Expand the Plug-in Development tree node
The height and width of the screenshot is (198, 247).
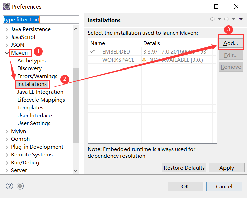[x=7, y=147]
